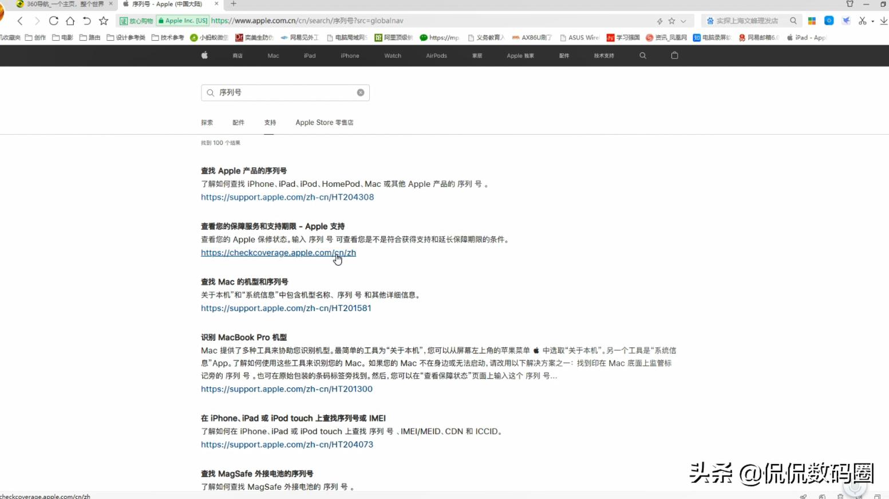Select the 配件 filter tab in search results
889x499 pixels.
(x=239, y=122)
